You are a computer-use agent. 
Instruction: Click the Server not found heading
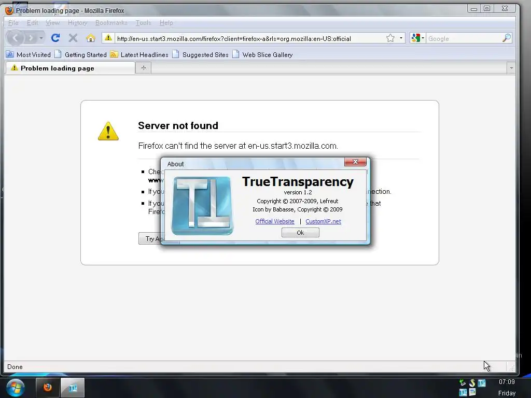coord(178,125)
